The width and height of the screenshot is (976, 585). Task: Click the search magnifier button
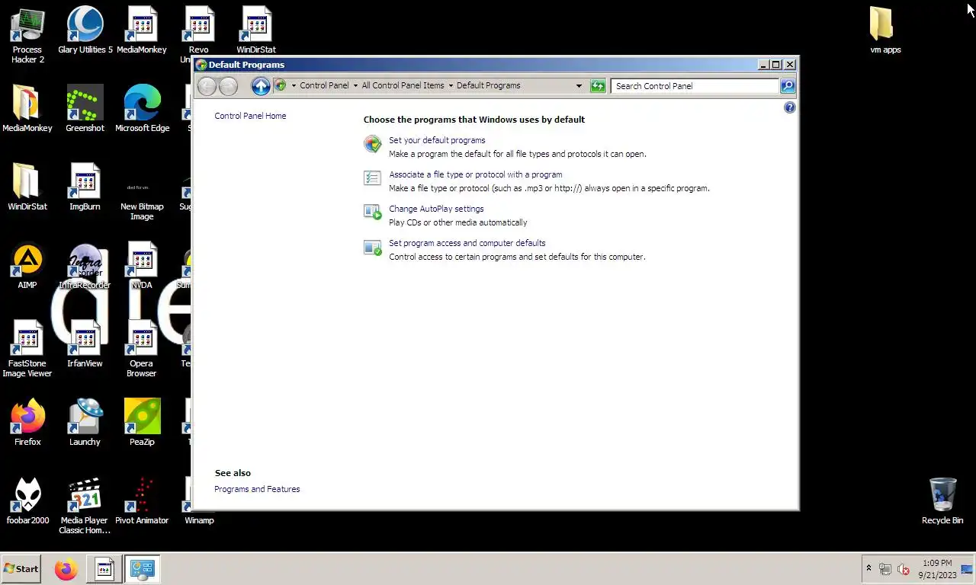[x=788, y=86]
